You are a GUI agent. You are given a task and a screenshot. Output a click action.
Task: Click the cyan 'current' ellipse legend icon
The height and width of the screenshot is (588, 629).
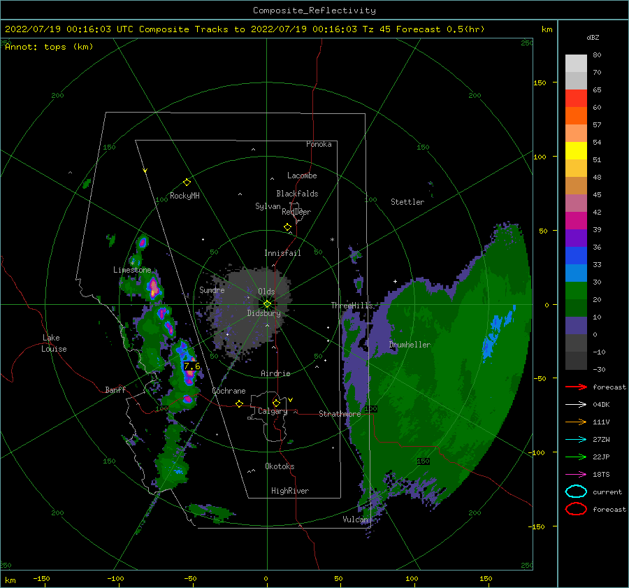point(576,492)
